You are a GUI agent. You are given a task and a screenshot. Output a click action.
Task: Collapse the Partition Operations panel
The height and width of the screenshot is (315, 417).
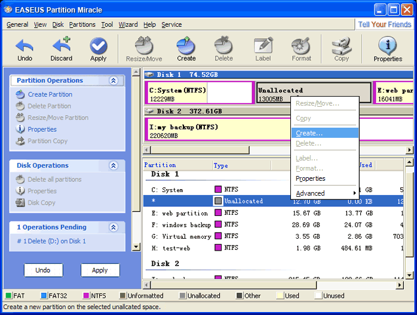point(114,81)
